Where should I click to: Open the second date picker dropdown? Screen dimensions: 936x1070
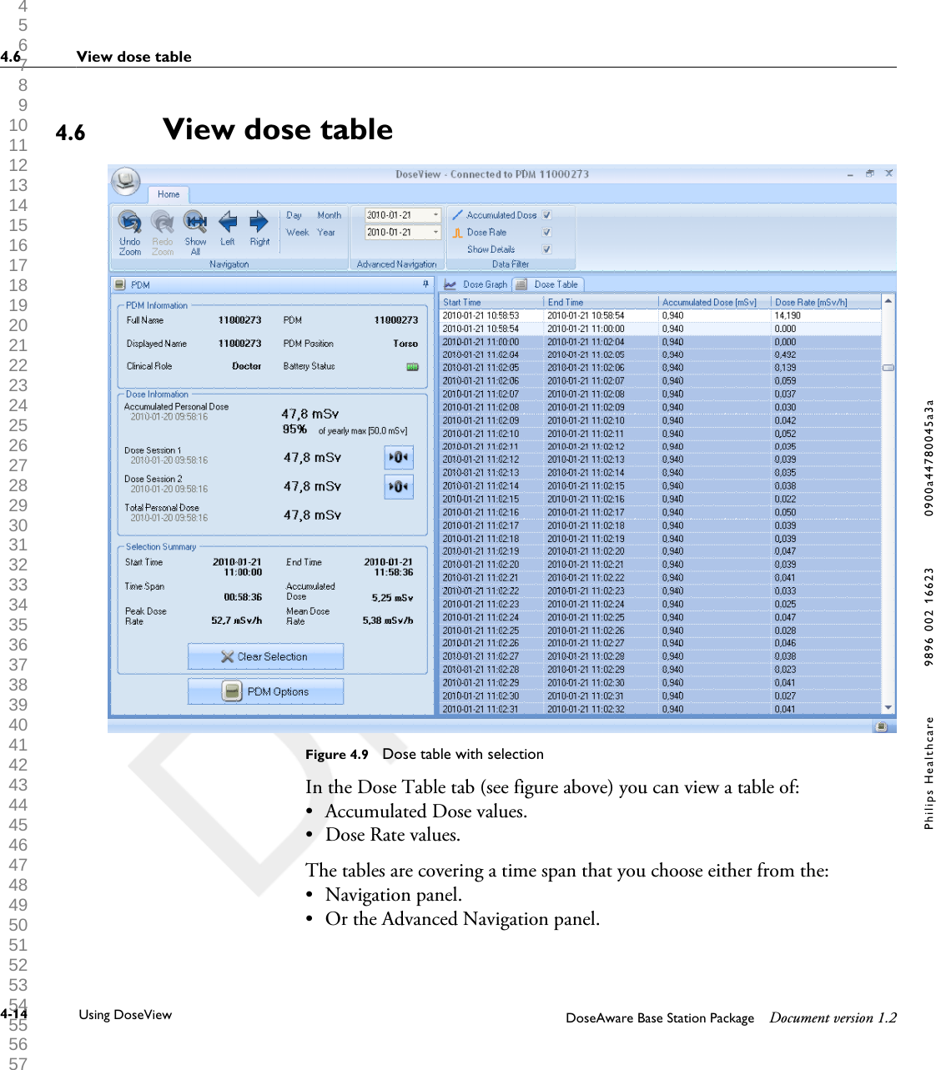click(435, 232)
